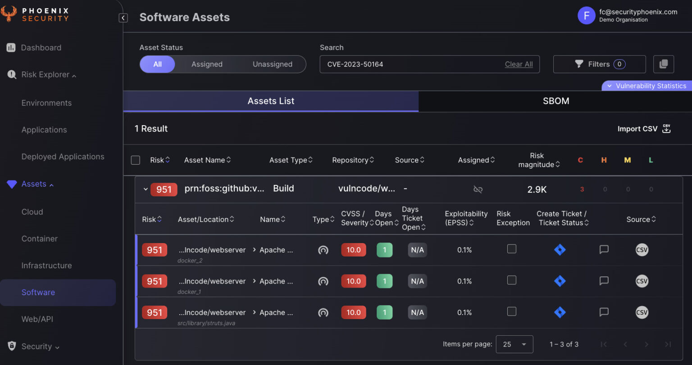Collapse the expanded prn:foss:github asset row
The height and width of the screenshot is (365, 692).
pos(146,189)
